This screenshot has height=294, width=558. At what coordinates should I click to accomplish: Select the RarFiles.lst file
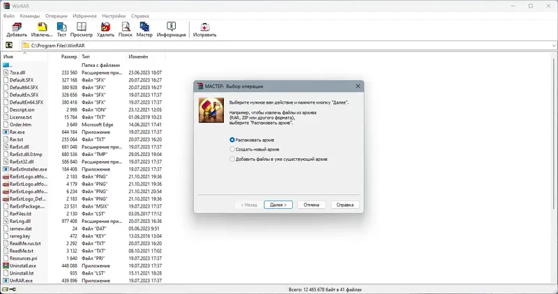(20, 214)
